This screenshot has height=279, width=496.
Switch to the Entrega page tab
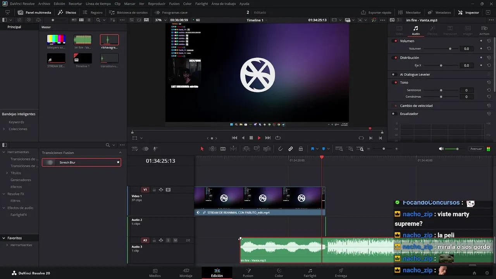click(x=341, y=273)
